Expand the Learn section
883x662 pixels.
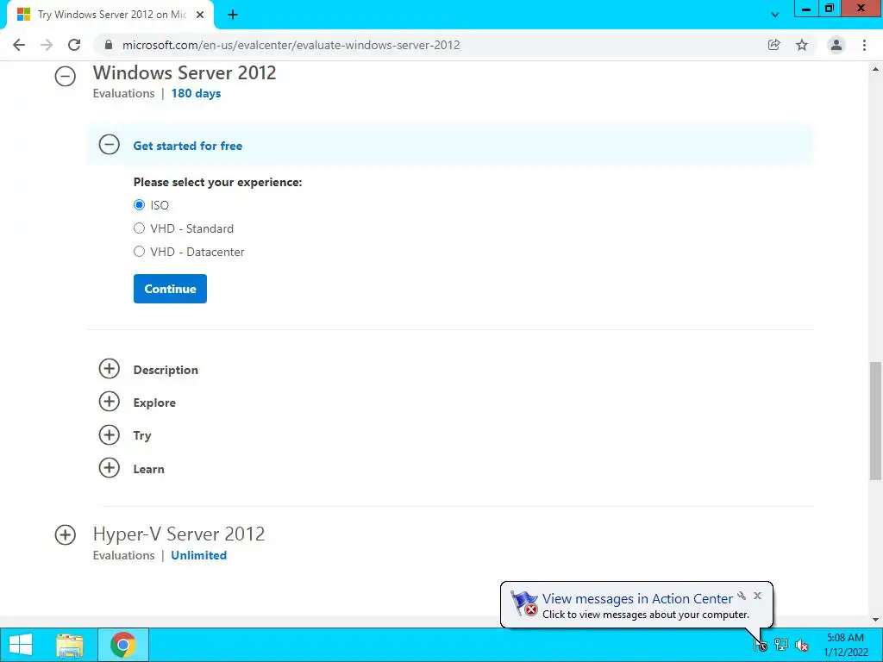(x=110, y=468)
